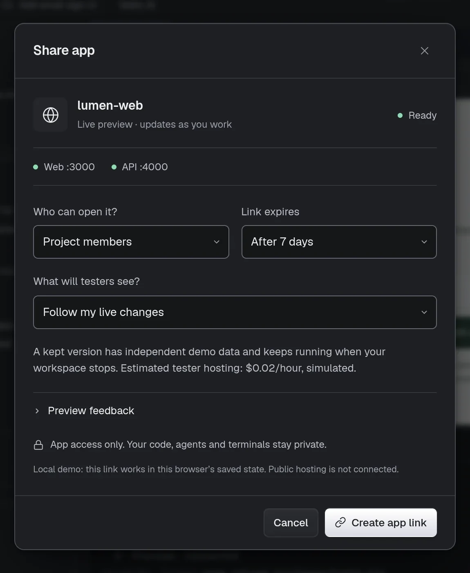Click the App access only privacy text

[x=188, y=444]
